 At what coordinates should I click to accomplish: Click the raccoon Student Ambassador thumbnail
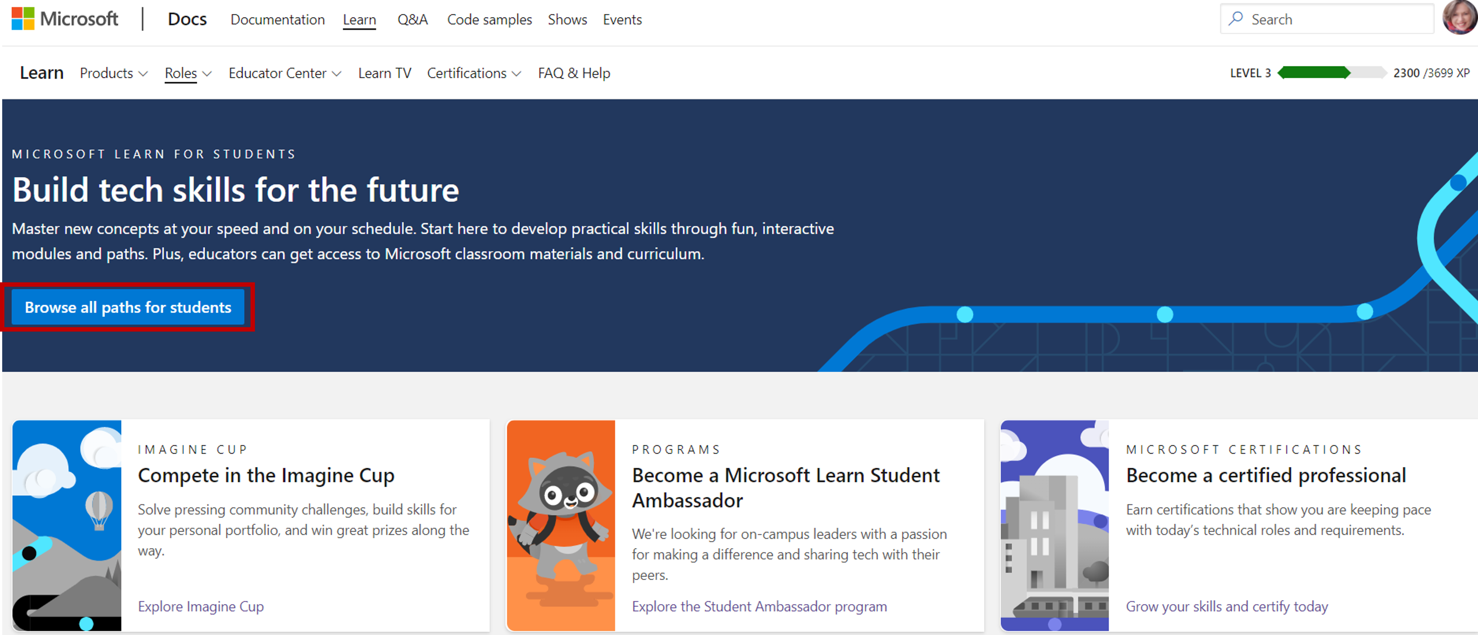click(560, 525)
